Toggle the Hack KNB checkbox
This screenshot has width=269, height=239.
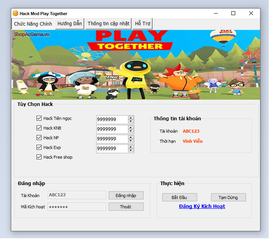39,128
